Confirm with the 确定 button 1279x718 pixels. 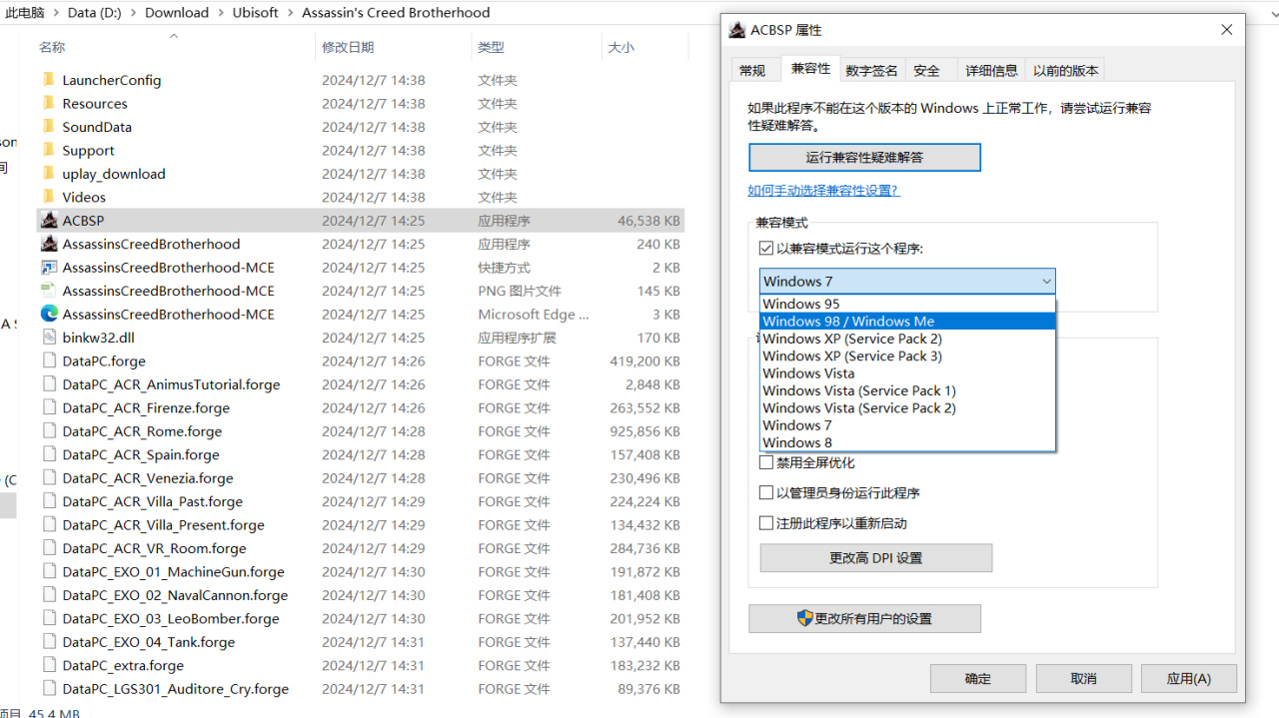[978, 678]
